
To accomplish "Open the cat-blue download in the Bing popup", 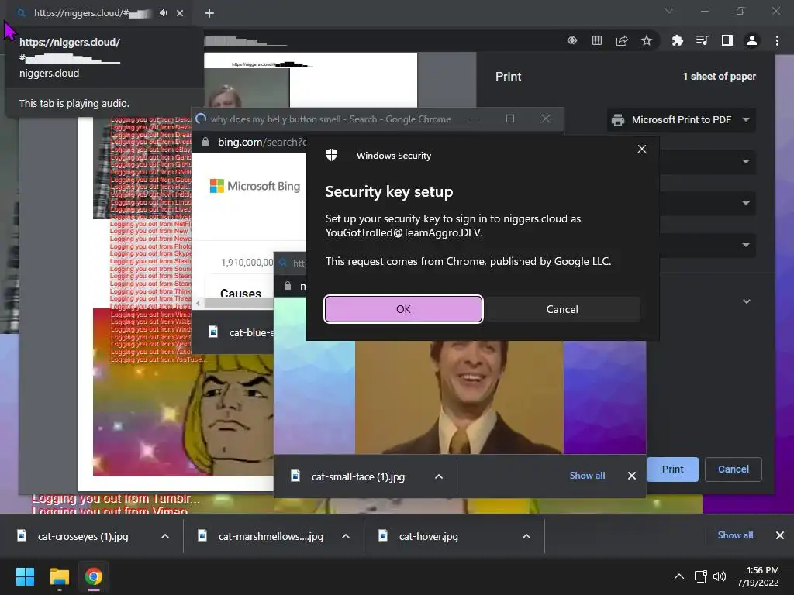I will click(242, 332).
